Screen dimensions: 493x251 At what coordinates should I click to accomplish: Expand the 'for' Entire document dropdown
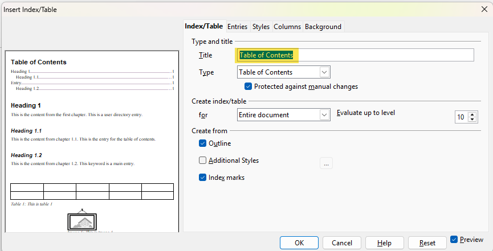(x=324, y=115)
